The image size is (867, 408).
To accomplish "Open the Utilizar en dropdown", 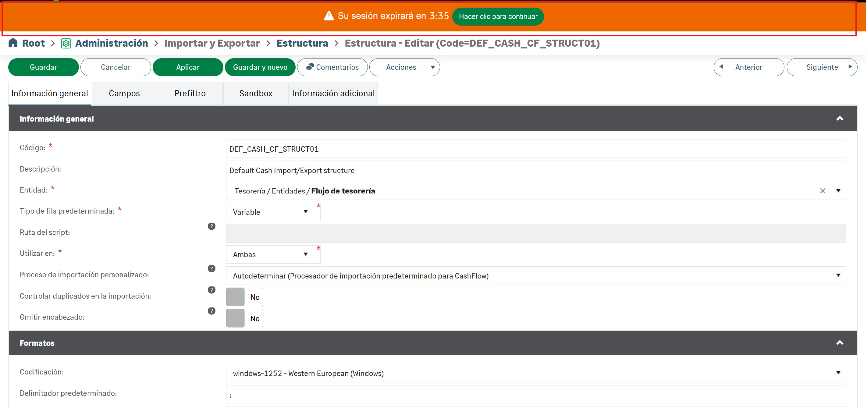I will coord(273,254).
